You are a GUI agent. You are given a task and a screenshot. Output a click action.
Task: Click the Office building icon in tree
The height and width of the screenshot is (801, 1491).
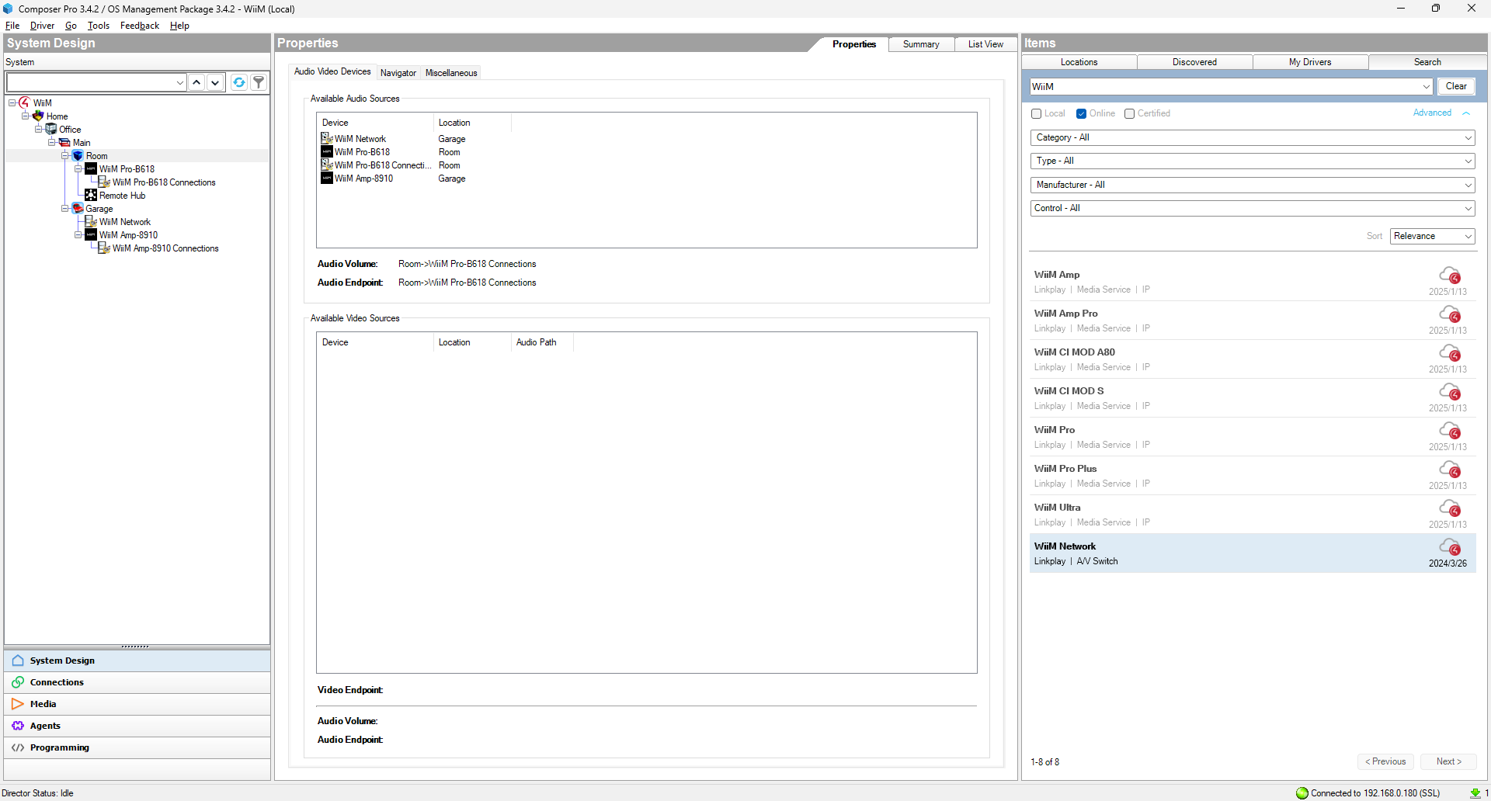coord(51,129)
